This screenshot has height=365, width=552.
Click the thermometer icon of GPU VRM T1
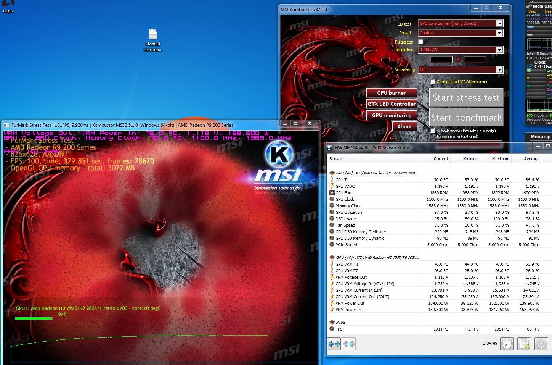(x=332, y=264)
